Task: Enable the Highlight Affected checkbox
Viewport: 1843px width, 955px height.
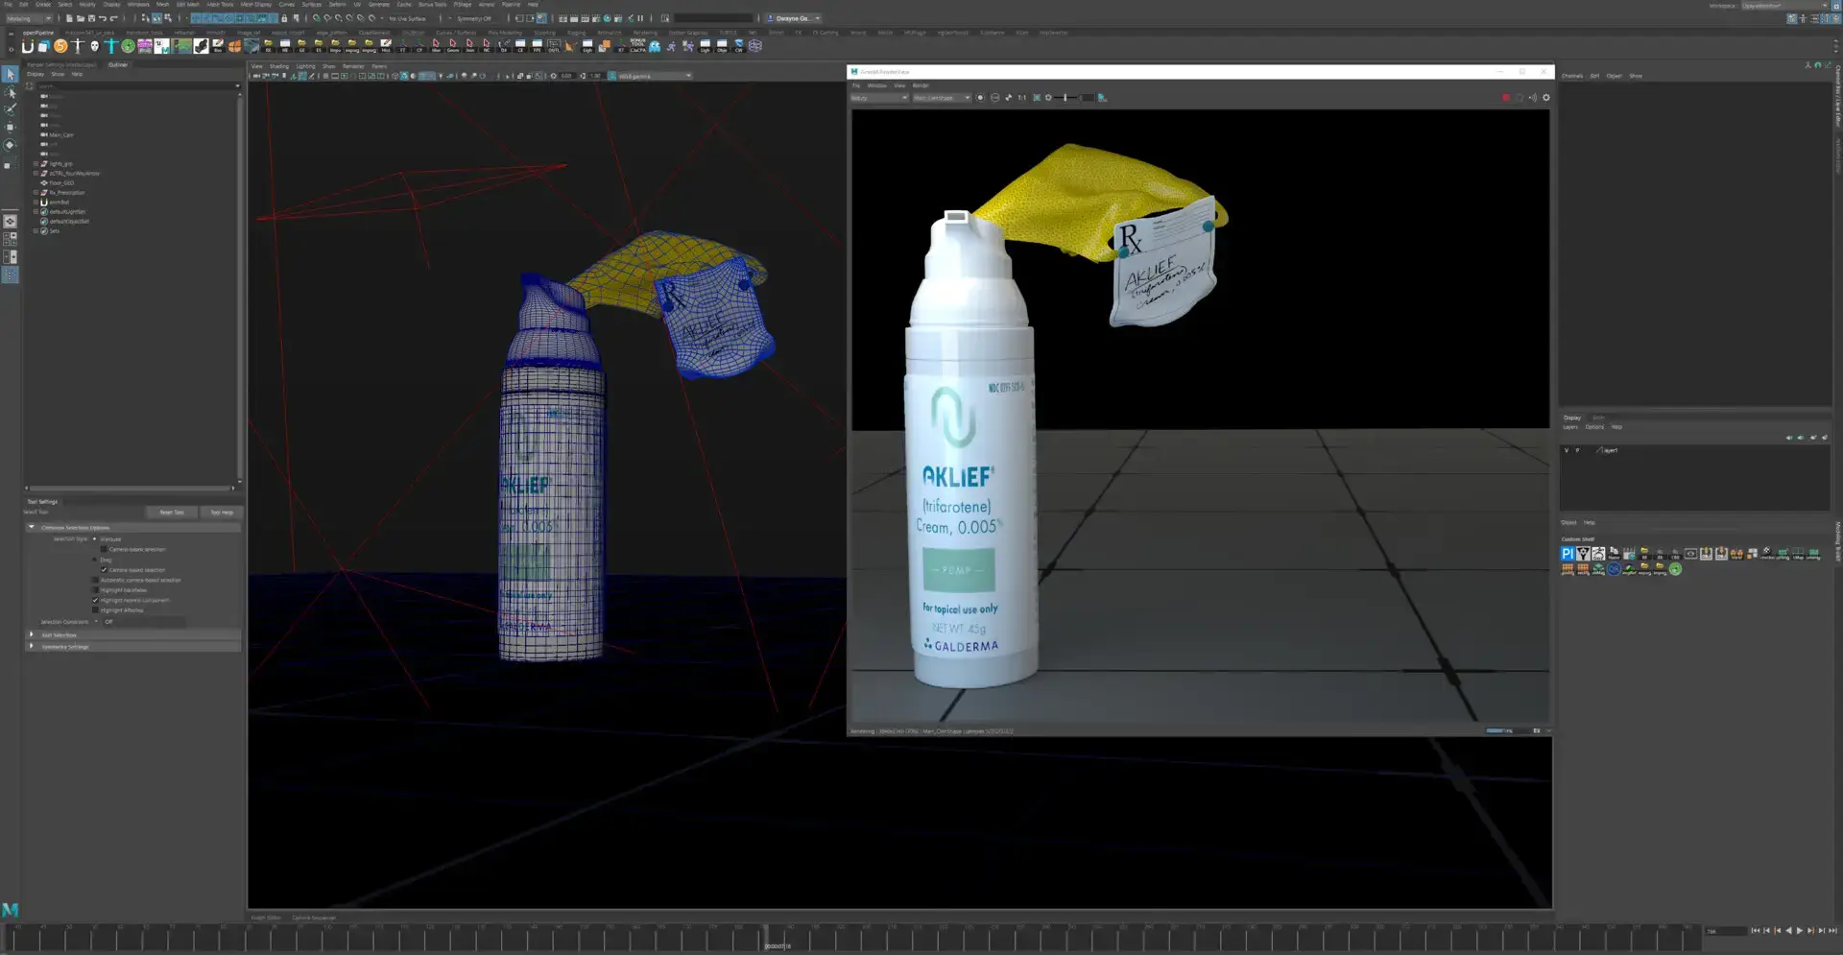Action: tap(95, 610)
